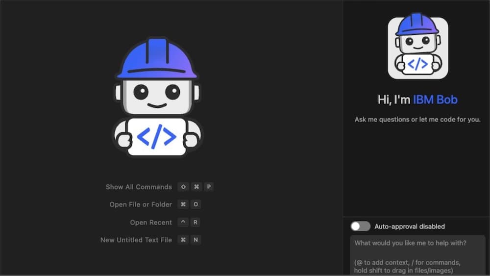Image resolution: width=490 pixels, height=276 pixels.
Task: Click the O key badge for Open File
Action: pos(196,204)
